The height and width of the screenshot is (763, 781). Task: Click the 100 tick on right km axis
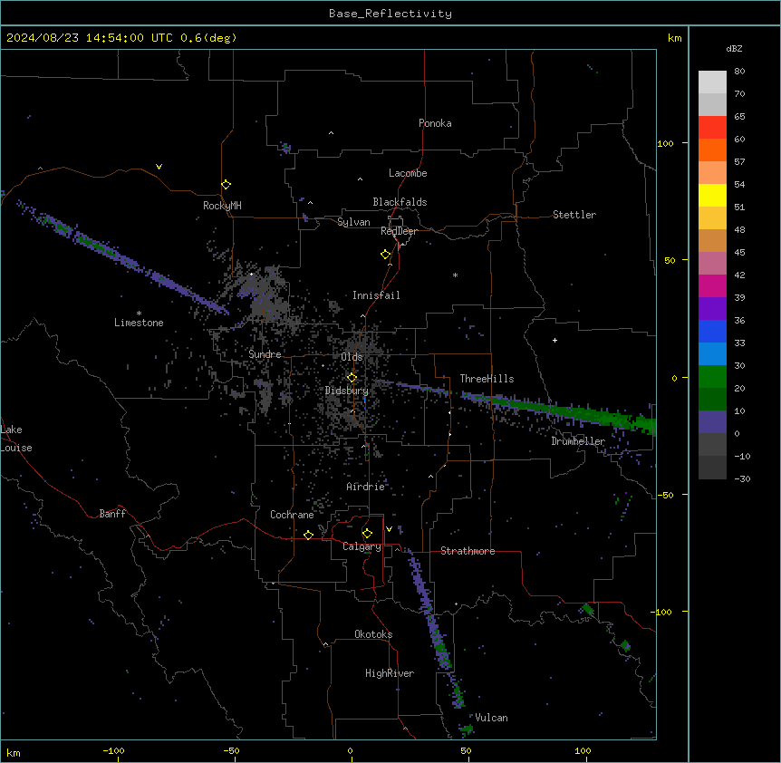[x=665, y=143]
